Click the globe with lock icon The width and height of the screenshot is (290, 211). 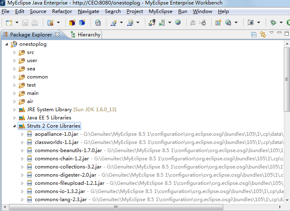coord(228,22)
